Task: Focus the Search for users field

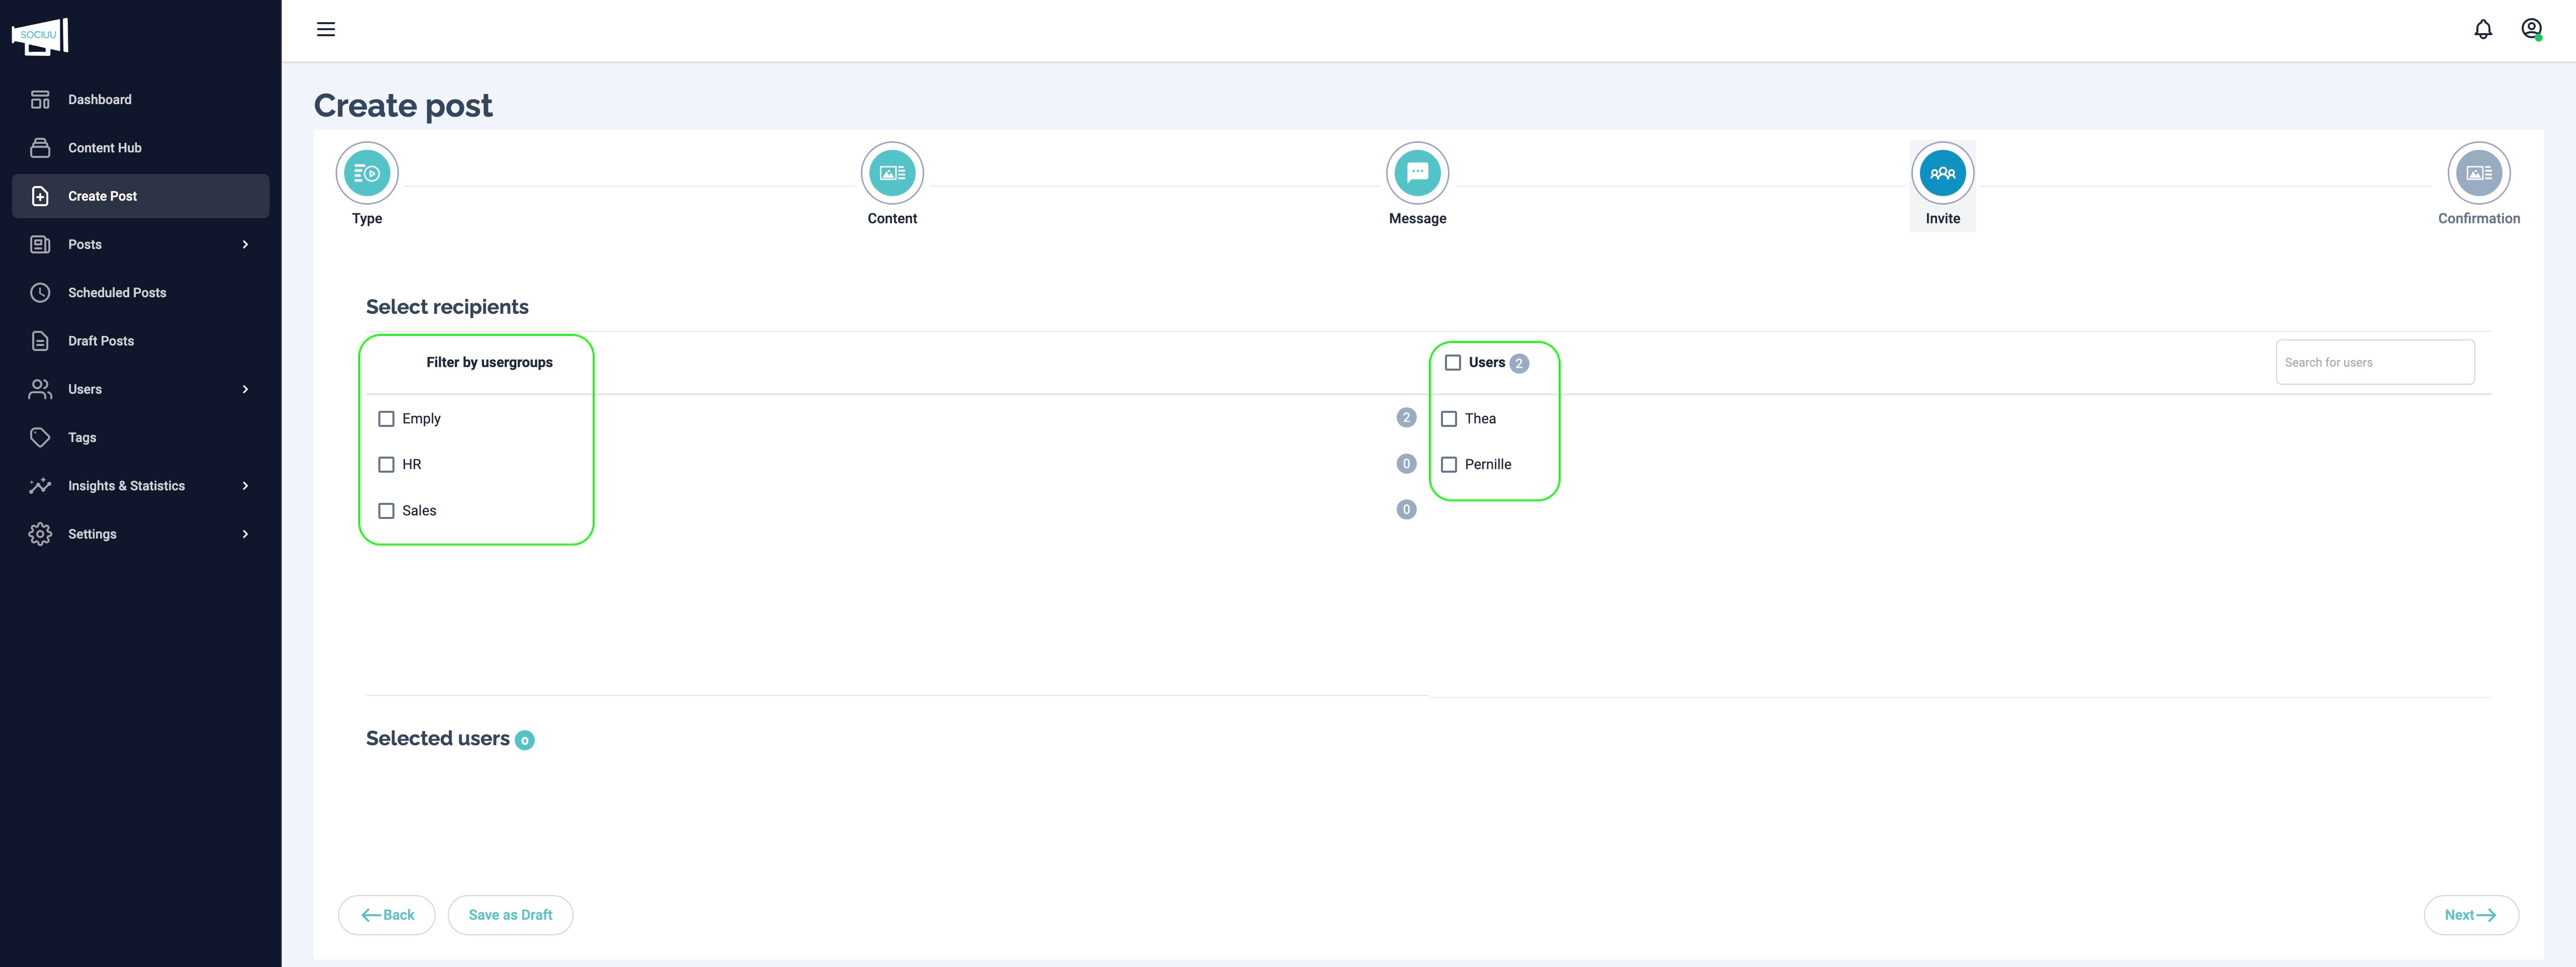Action: pos(2374,363)
